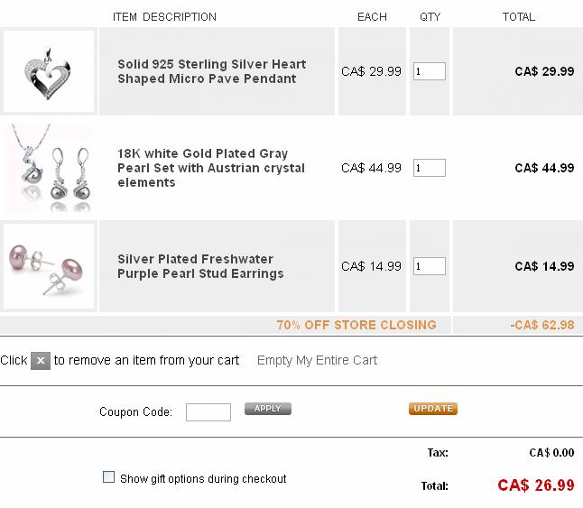Open the gray pearl set thumbnail

click(49, 169)
